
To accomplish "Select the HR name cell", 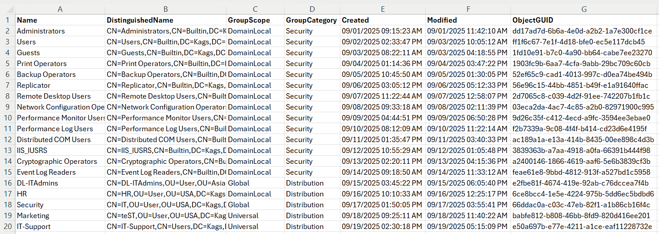I will pyautogui.click(x=60, y=194).
